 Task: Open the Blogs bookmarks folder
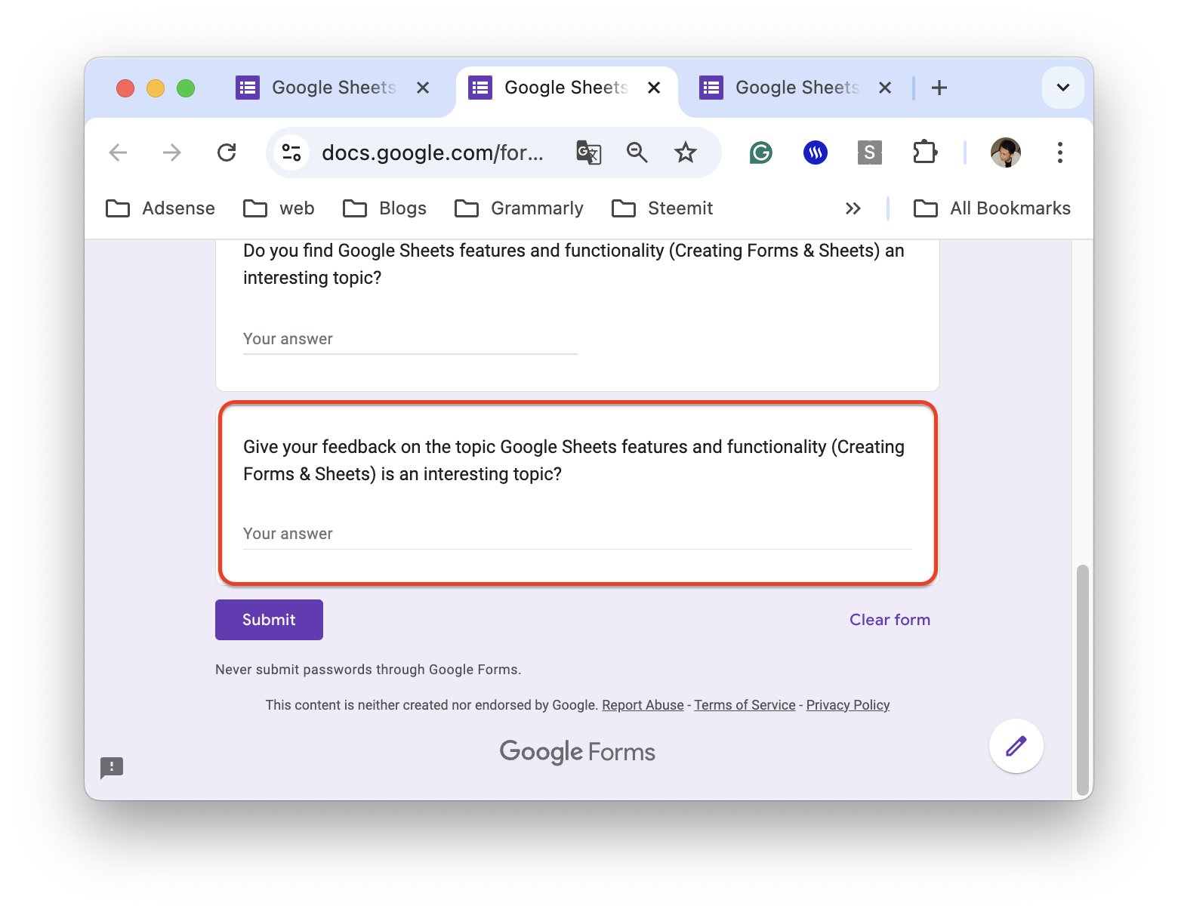pyautogui.click(x=384, y=208)
